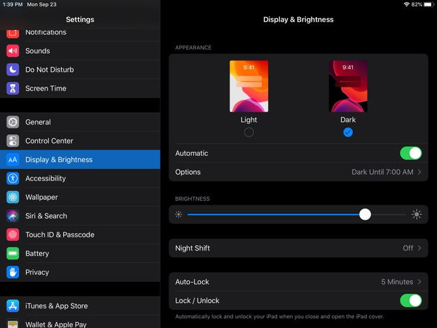Tap the Night Shift 'Off' value
Image resolution: width=437 pixels, height=328 pixels.
[x=408, y=248]
